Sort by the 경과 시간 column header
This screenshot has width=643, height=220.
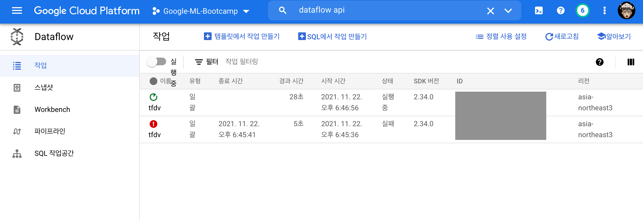pos(291,81)
